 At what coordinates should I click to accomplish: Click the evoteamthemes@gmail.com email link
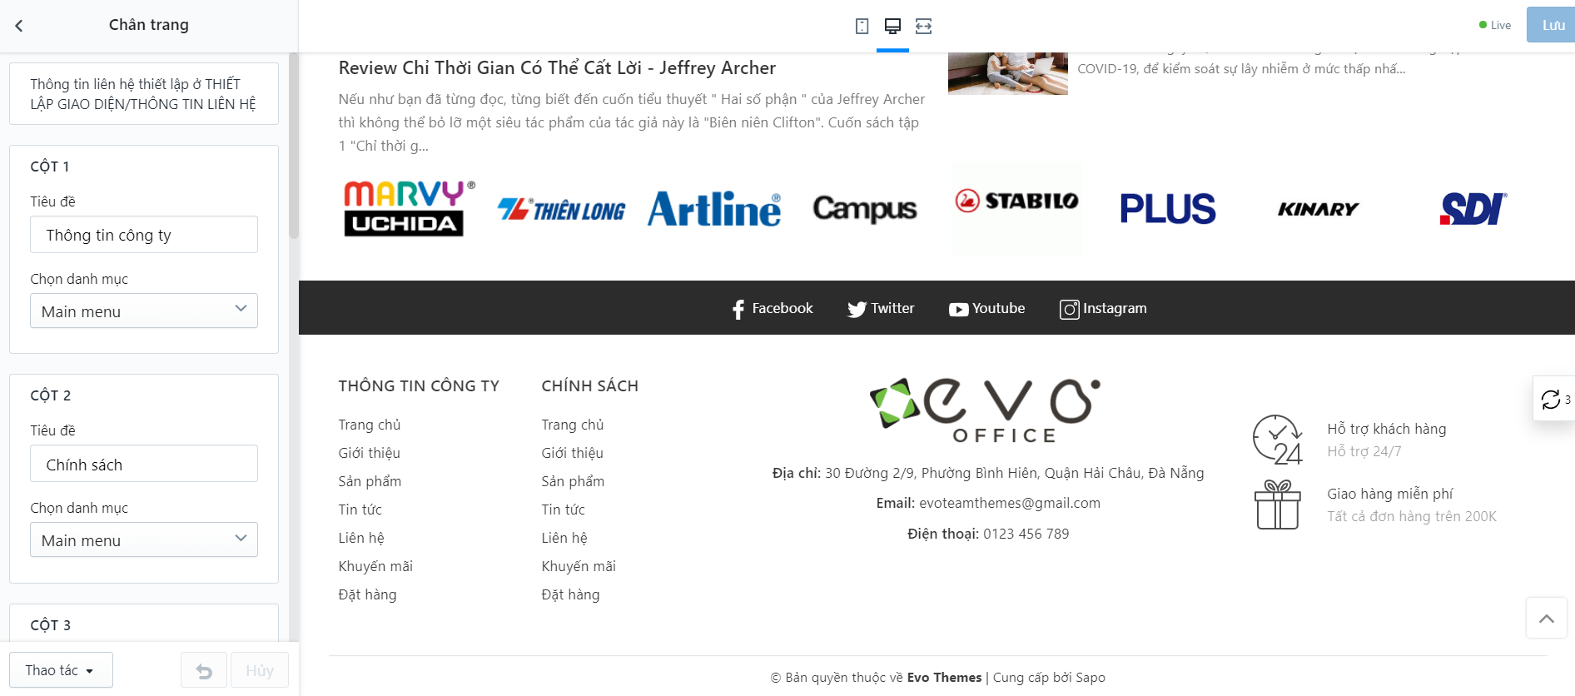pyautogui.click(x=1010, y=503)
